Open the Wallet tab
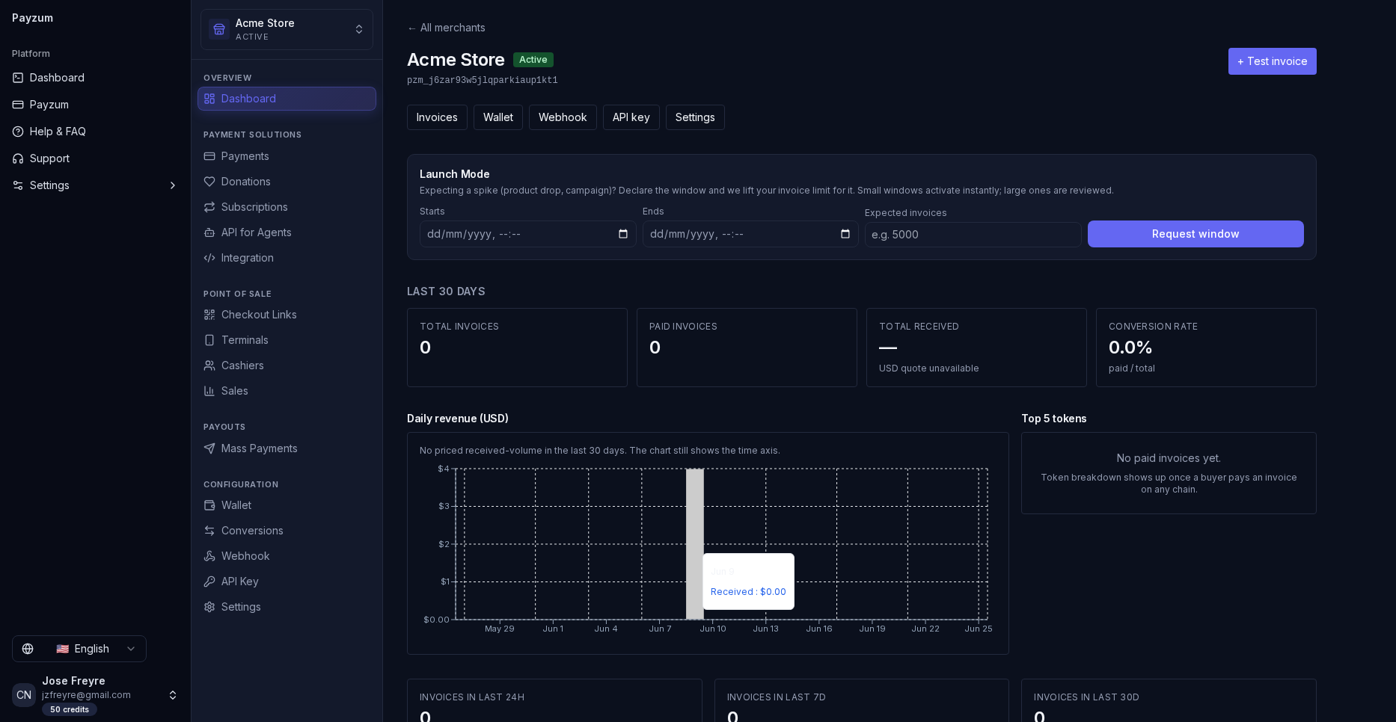The height and width of the screenshot is (722, 1396). tap(498, 117)
